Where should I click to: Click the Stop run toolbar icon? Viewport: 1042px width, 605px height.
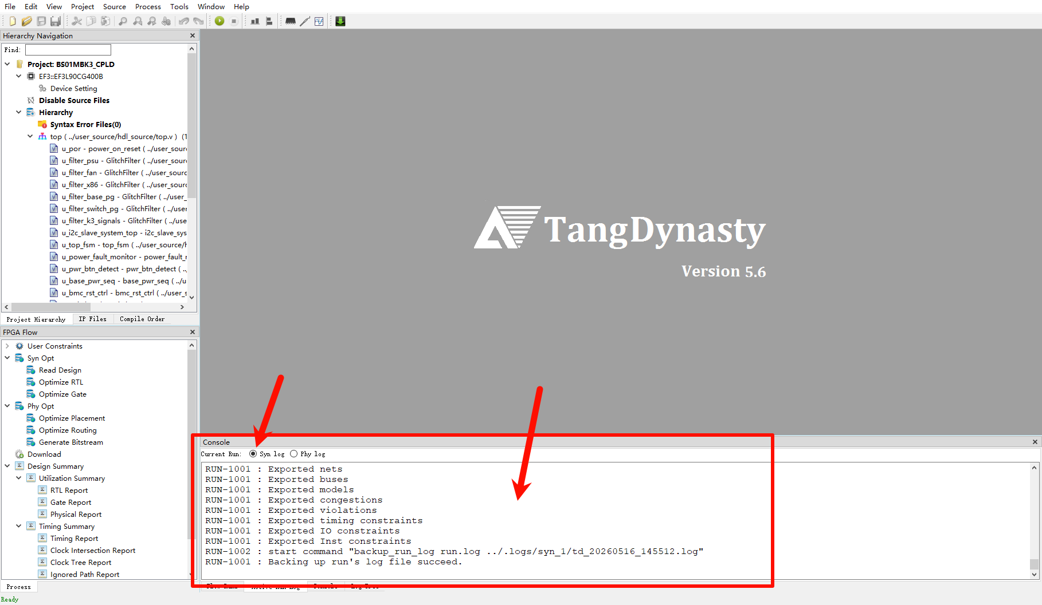(x=234, y=21)
